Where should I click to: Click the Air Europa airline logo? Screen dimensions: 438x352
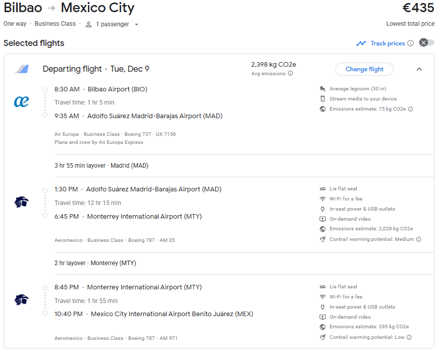point(21,102)
